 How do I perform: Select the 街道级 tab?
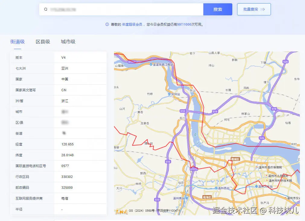pos(17,42)
